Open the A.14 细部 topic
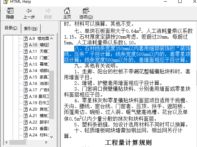Image resolution: width=197 pixels, height=147 pixels. tap(39, 70)
